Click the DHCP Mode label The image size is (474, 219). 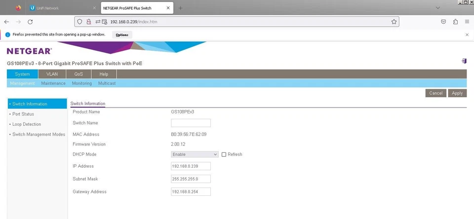click(84, 154)
